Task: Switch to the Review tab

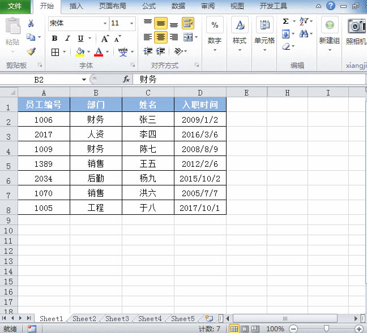Action: pyautogui.click(x=208, y=6)
